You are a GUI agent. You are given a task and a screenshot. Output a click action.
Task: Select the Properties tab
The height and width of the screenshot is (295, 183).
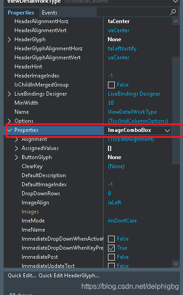click(21, 13)
